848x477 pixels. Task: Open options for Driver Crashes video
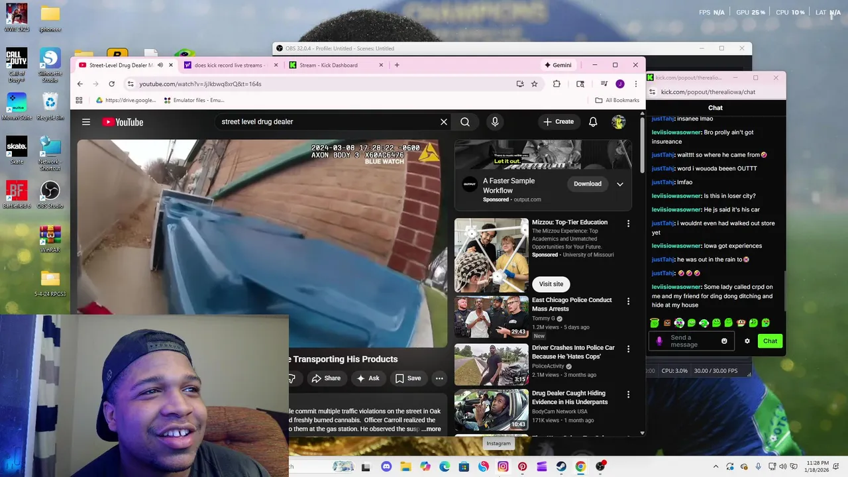pos(628,348)
